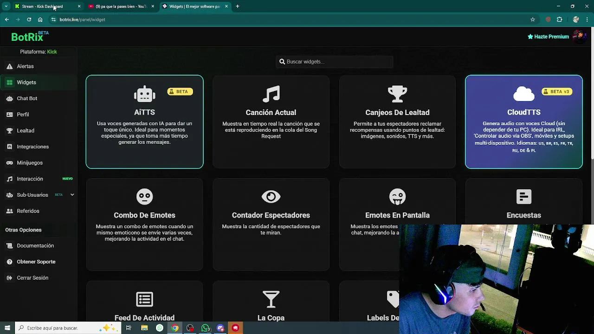Select the Widgets grid icon in sidebar

[9, 83]
